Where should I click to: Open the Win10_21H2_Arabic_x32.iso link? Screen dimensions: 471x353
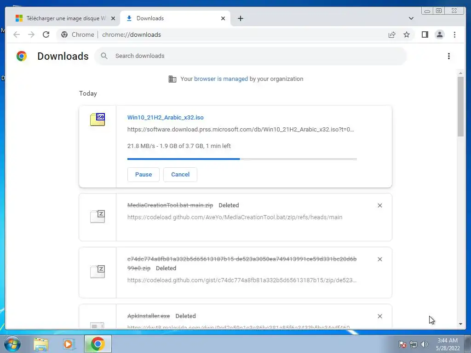pos(166,117)
